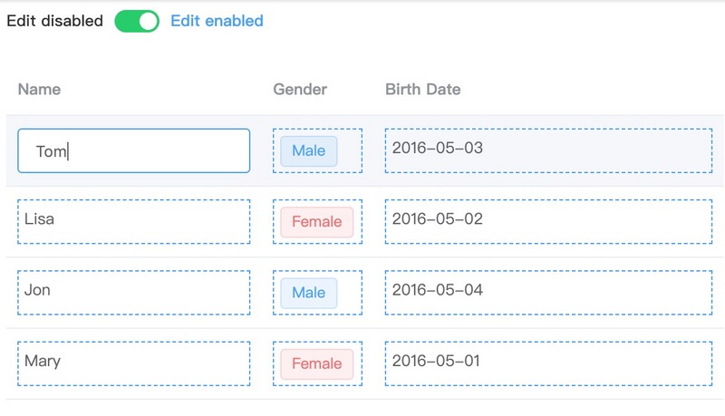Image resolution: width=725 pixels, height=416 pixels.
Task: Click Lisa's Female gender tag
Action: pos(316,222)
